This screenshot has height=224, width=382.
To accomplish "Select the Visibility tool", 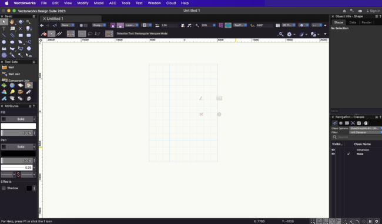I will click(29, 55).
